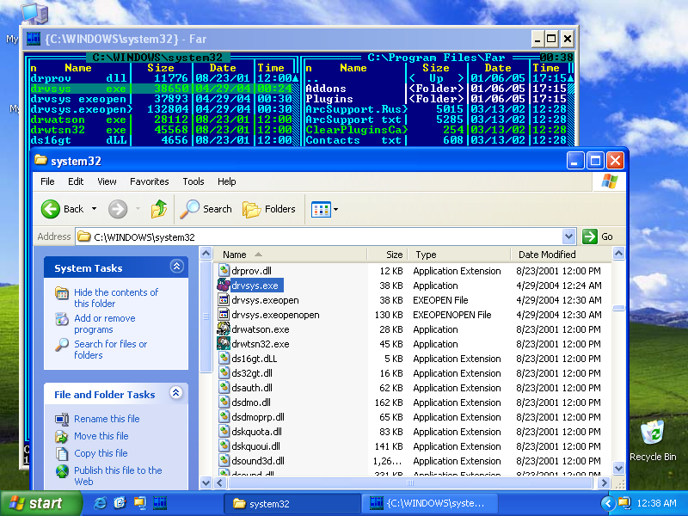This screenshot has width=688, height=516.
Task: Open the Back button history dropdown
Action: [94, 209]
